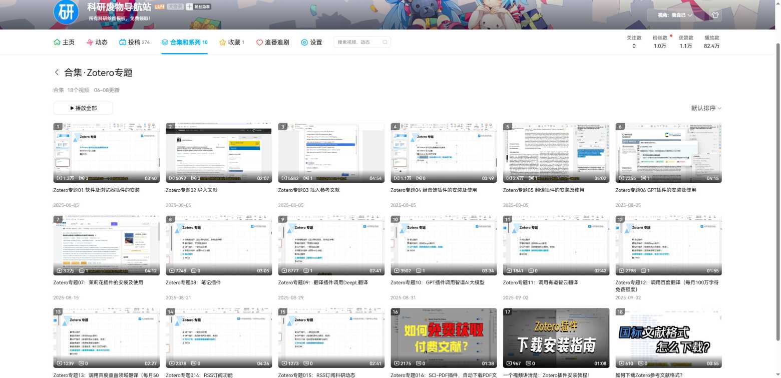Viewport: 781px width, 378px height.
Task: Open the 收藏 tab
Action: (x=232, y=43)
